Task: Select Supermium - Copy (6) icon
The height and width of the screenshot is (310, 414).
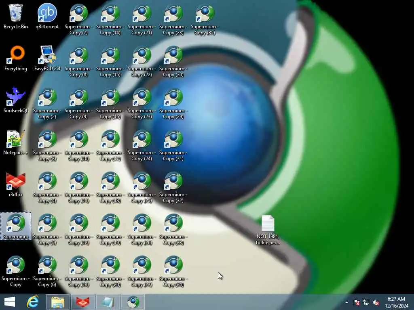Action: coord(47,271)
